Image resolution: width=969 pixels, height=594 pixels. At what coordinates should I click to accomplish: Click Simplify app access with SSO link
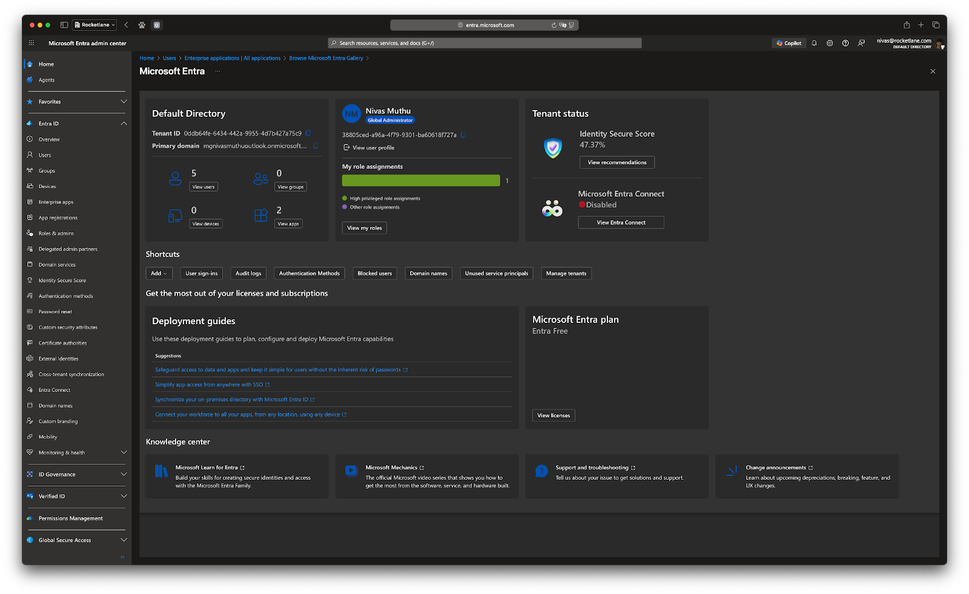212,385
